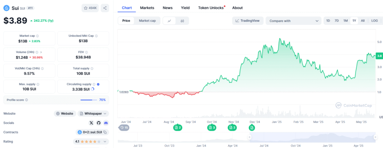Enable LOG scale on chart

(x=374, y=21)
